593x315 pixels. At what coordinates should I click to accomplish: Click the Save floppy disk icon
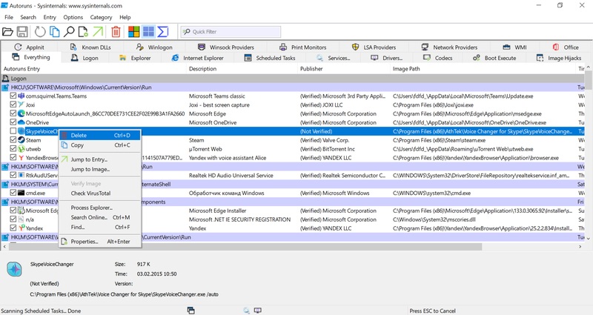point(22,32)
